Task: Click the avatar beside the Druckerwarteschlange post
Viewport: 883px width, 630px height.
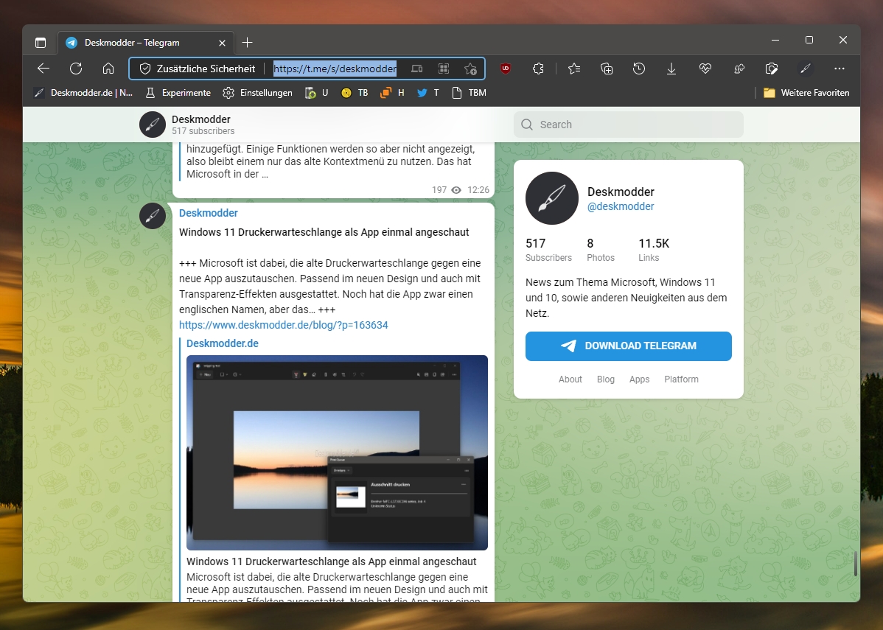Action: coord(153,216)
